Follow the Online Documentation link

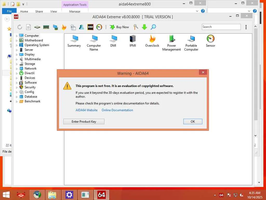pos(117,110)
